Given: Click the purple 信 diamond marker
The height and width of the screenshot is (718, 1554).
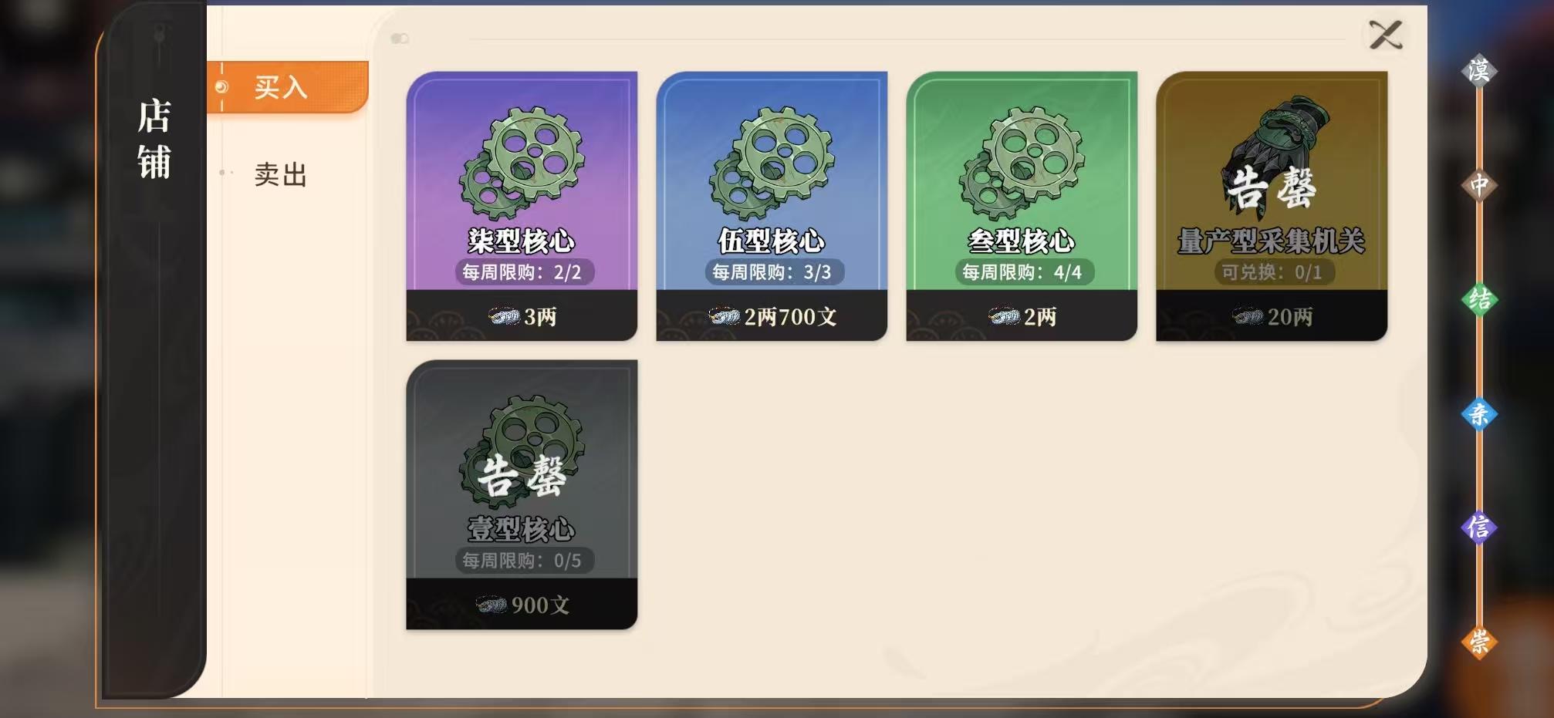Looking at the screenshot, I should (1479, 528).
